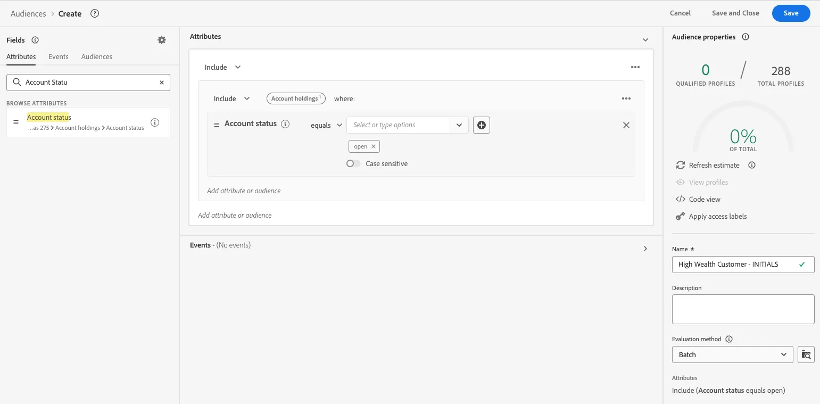Viewport: 820px width, 404px height.
Task: Switch to the Events tab
Action: 59,56
